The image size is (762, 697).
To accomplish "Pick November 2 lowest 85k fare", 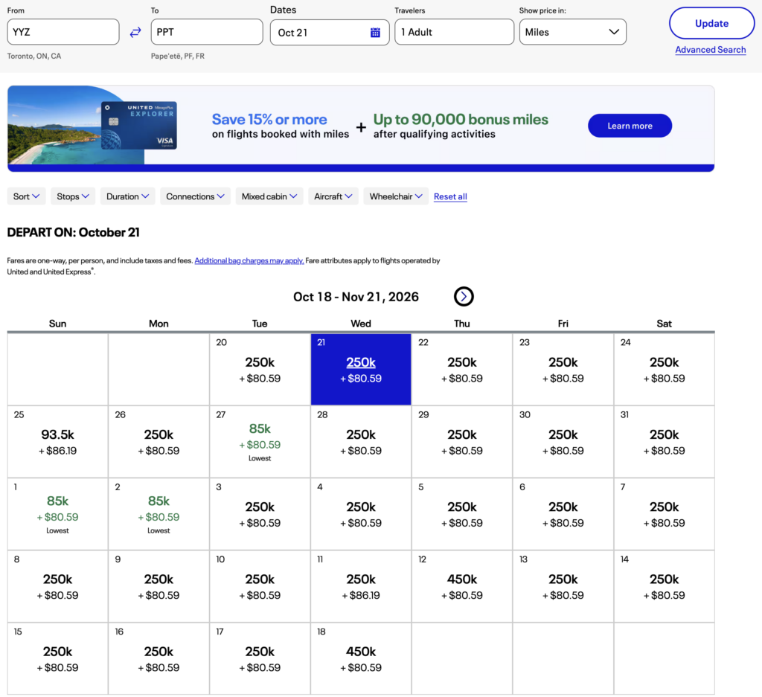I will click(x=159, y=514).
